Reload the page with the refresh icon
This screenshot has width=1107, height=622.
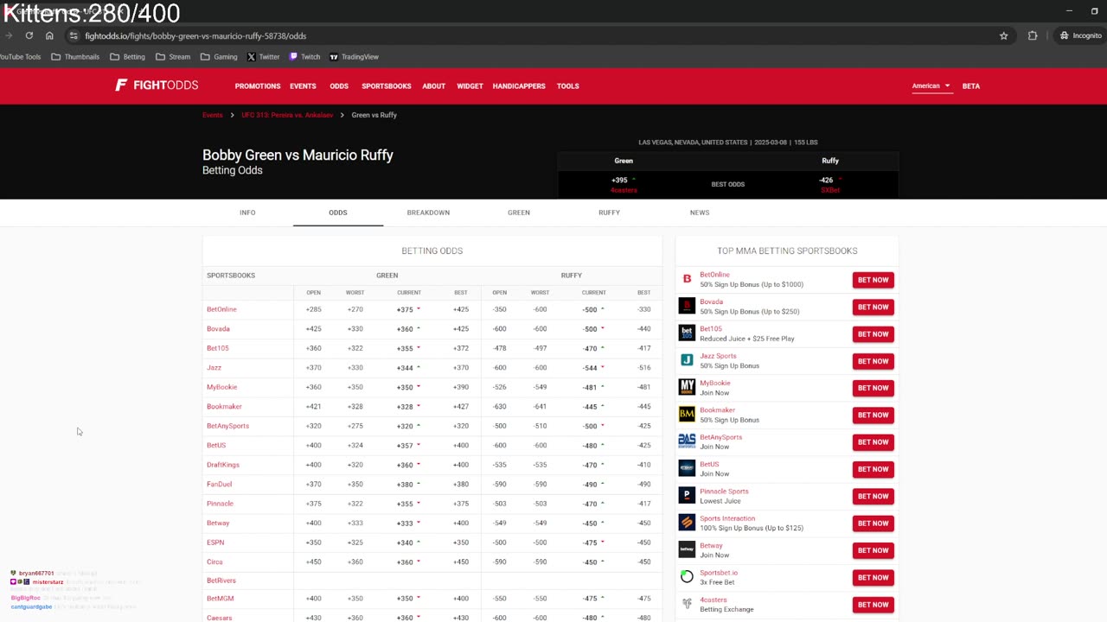coord(29,35)
